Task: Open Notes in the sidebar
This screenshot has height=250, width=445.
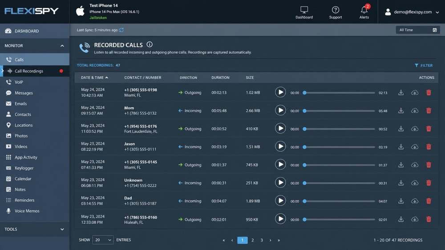Action: click(35, 190)
